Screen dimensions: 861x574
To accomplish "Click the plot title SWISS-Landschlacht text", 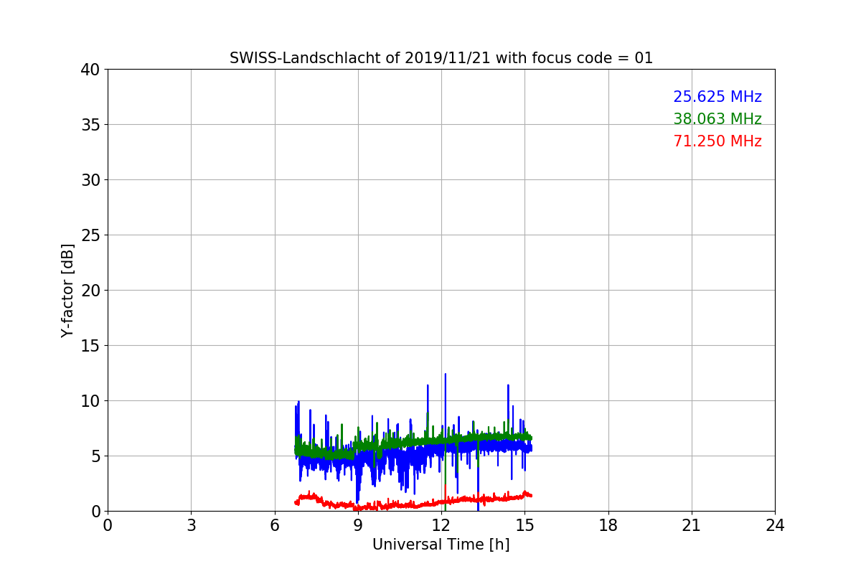I will 441,58.
